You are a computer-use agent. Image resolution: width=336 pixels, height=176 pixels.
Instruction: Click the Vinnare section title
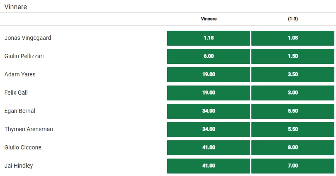click(16, 7)
